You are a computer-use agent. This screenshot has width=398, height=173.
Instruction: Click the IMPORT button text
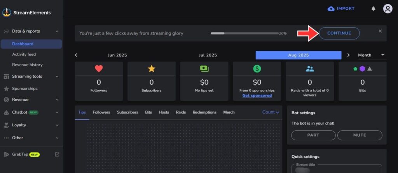[x=346, y=9]
